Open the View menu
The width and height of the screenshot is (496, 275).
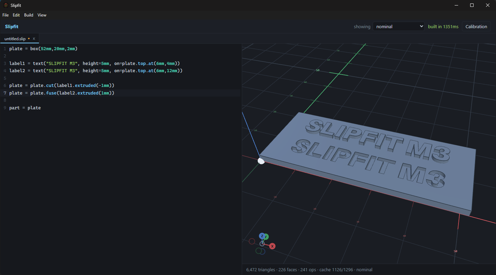42,15
